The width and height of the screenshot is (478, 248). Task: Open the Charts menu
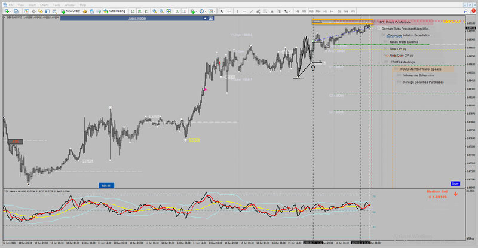pos(44,5)
